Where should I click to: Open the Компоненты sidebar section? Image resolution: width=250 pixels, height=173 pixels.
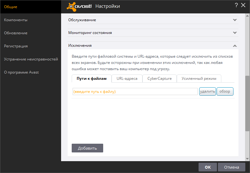click(16, 20)
